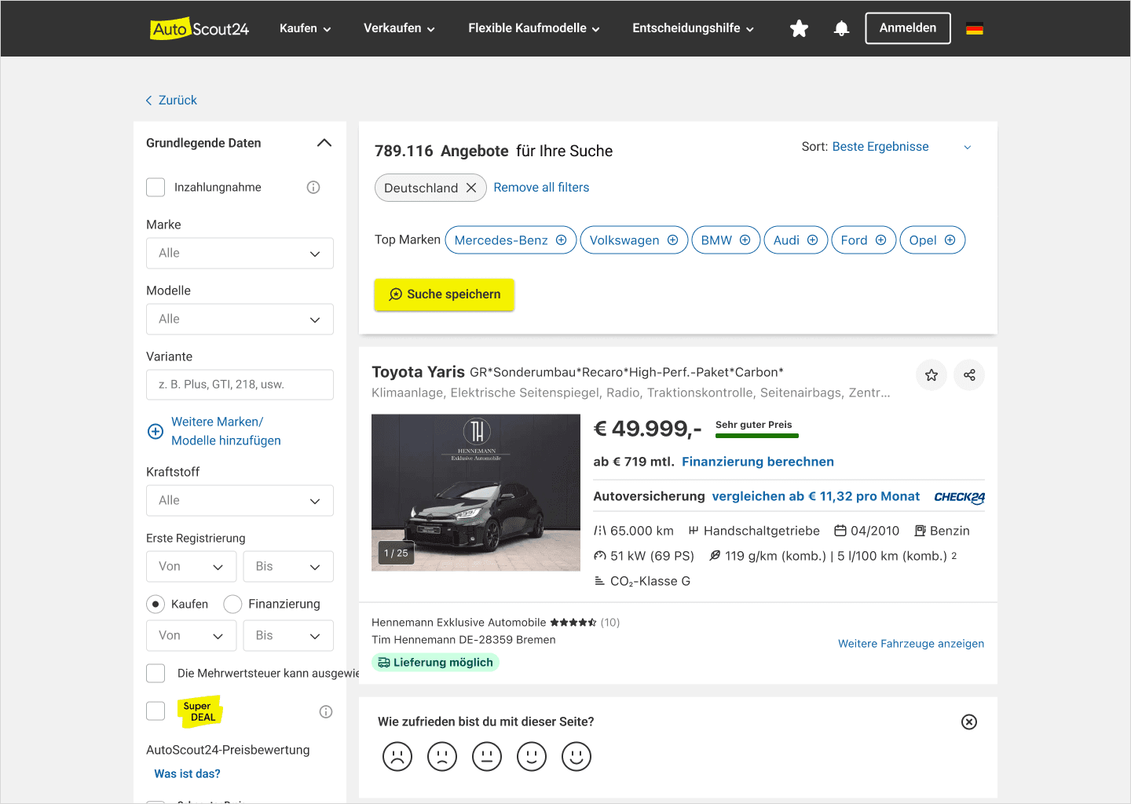The image size is (1131, 804).
Task: Select the happiest smiley in the feedback widget
Action: 576,756
